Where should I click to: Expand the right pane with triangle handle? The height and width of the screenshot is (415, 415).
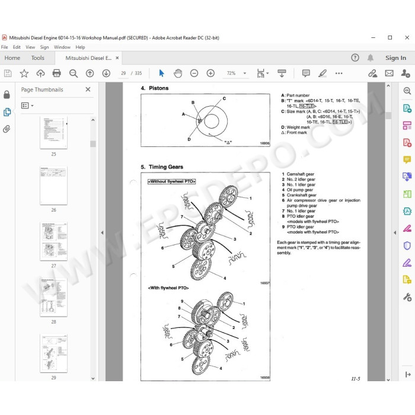[395, 232]
